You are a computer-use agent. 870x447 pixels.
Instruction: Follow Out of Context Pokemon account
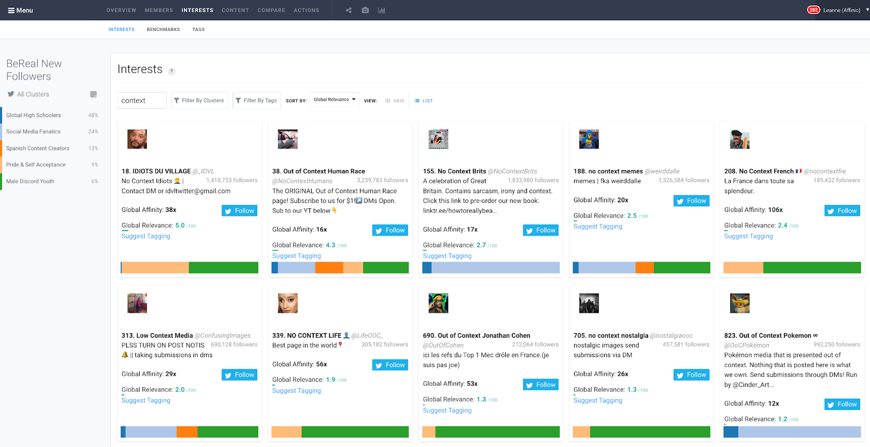[x=842, y=405]
